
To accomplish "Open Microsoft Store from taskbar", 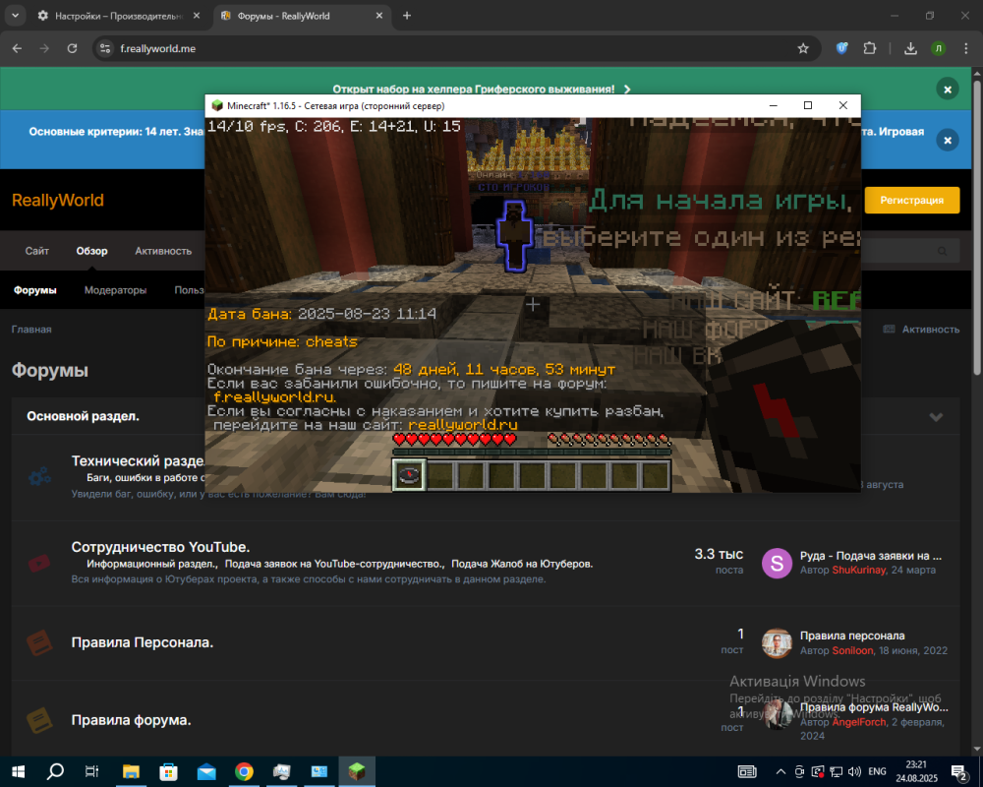I will tap(168, 771).
